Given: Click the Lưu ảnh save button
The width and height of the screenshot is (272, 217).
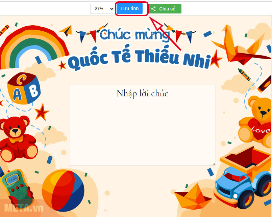Looking at the screenshot, I should click(129, 8).
